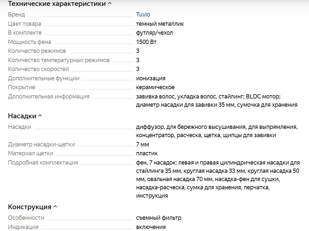Click the Диаметр насадки-щетки label
The width and height of the screenshot is (309, 231).
[x=41, y=144]
